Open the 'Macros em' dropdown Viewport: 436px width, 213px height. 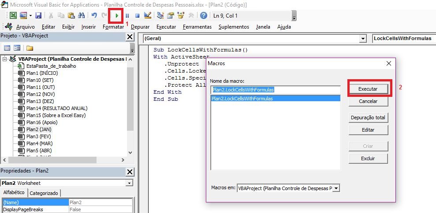(336, 188)
